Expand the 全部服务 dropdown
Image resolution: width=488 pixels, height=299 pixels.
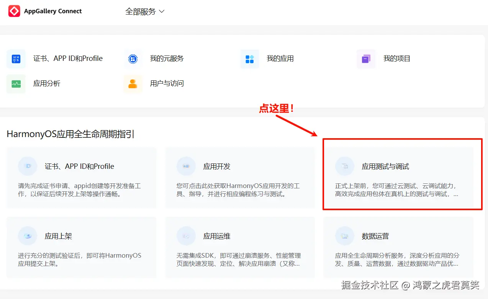coord(145,11)
